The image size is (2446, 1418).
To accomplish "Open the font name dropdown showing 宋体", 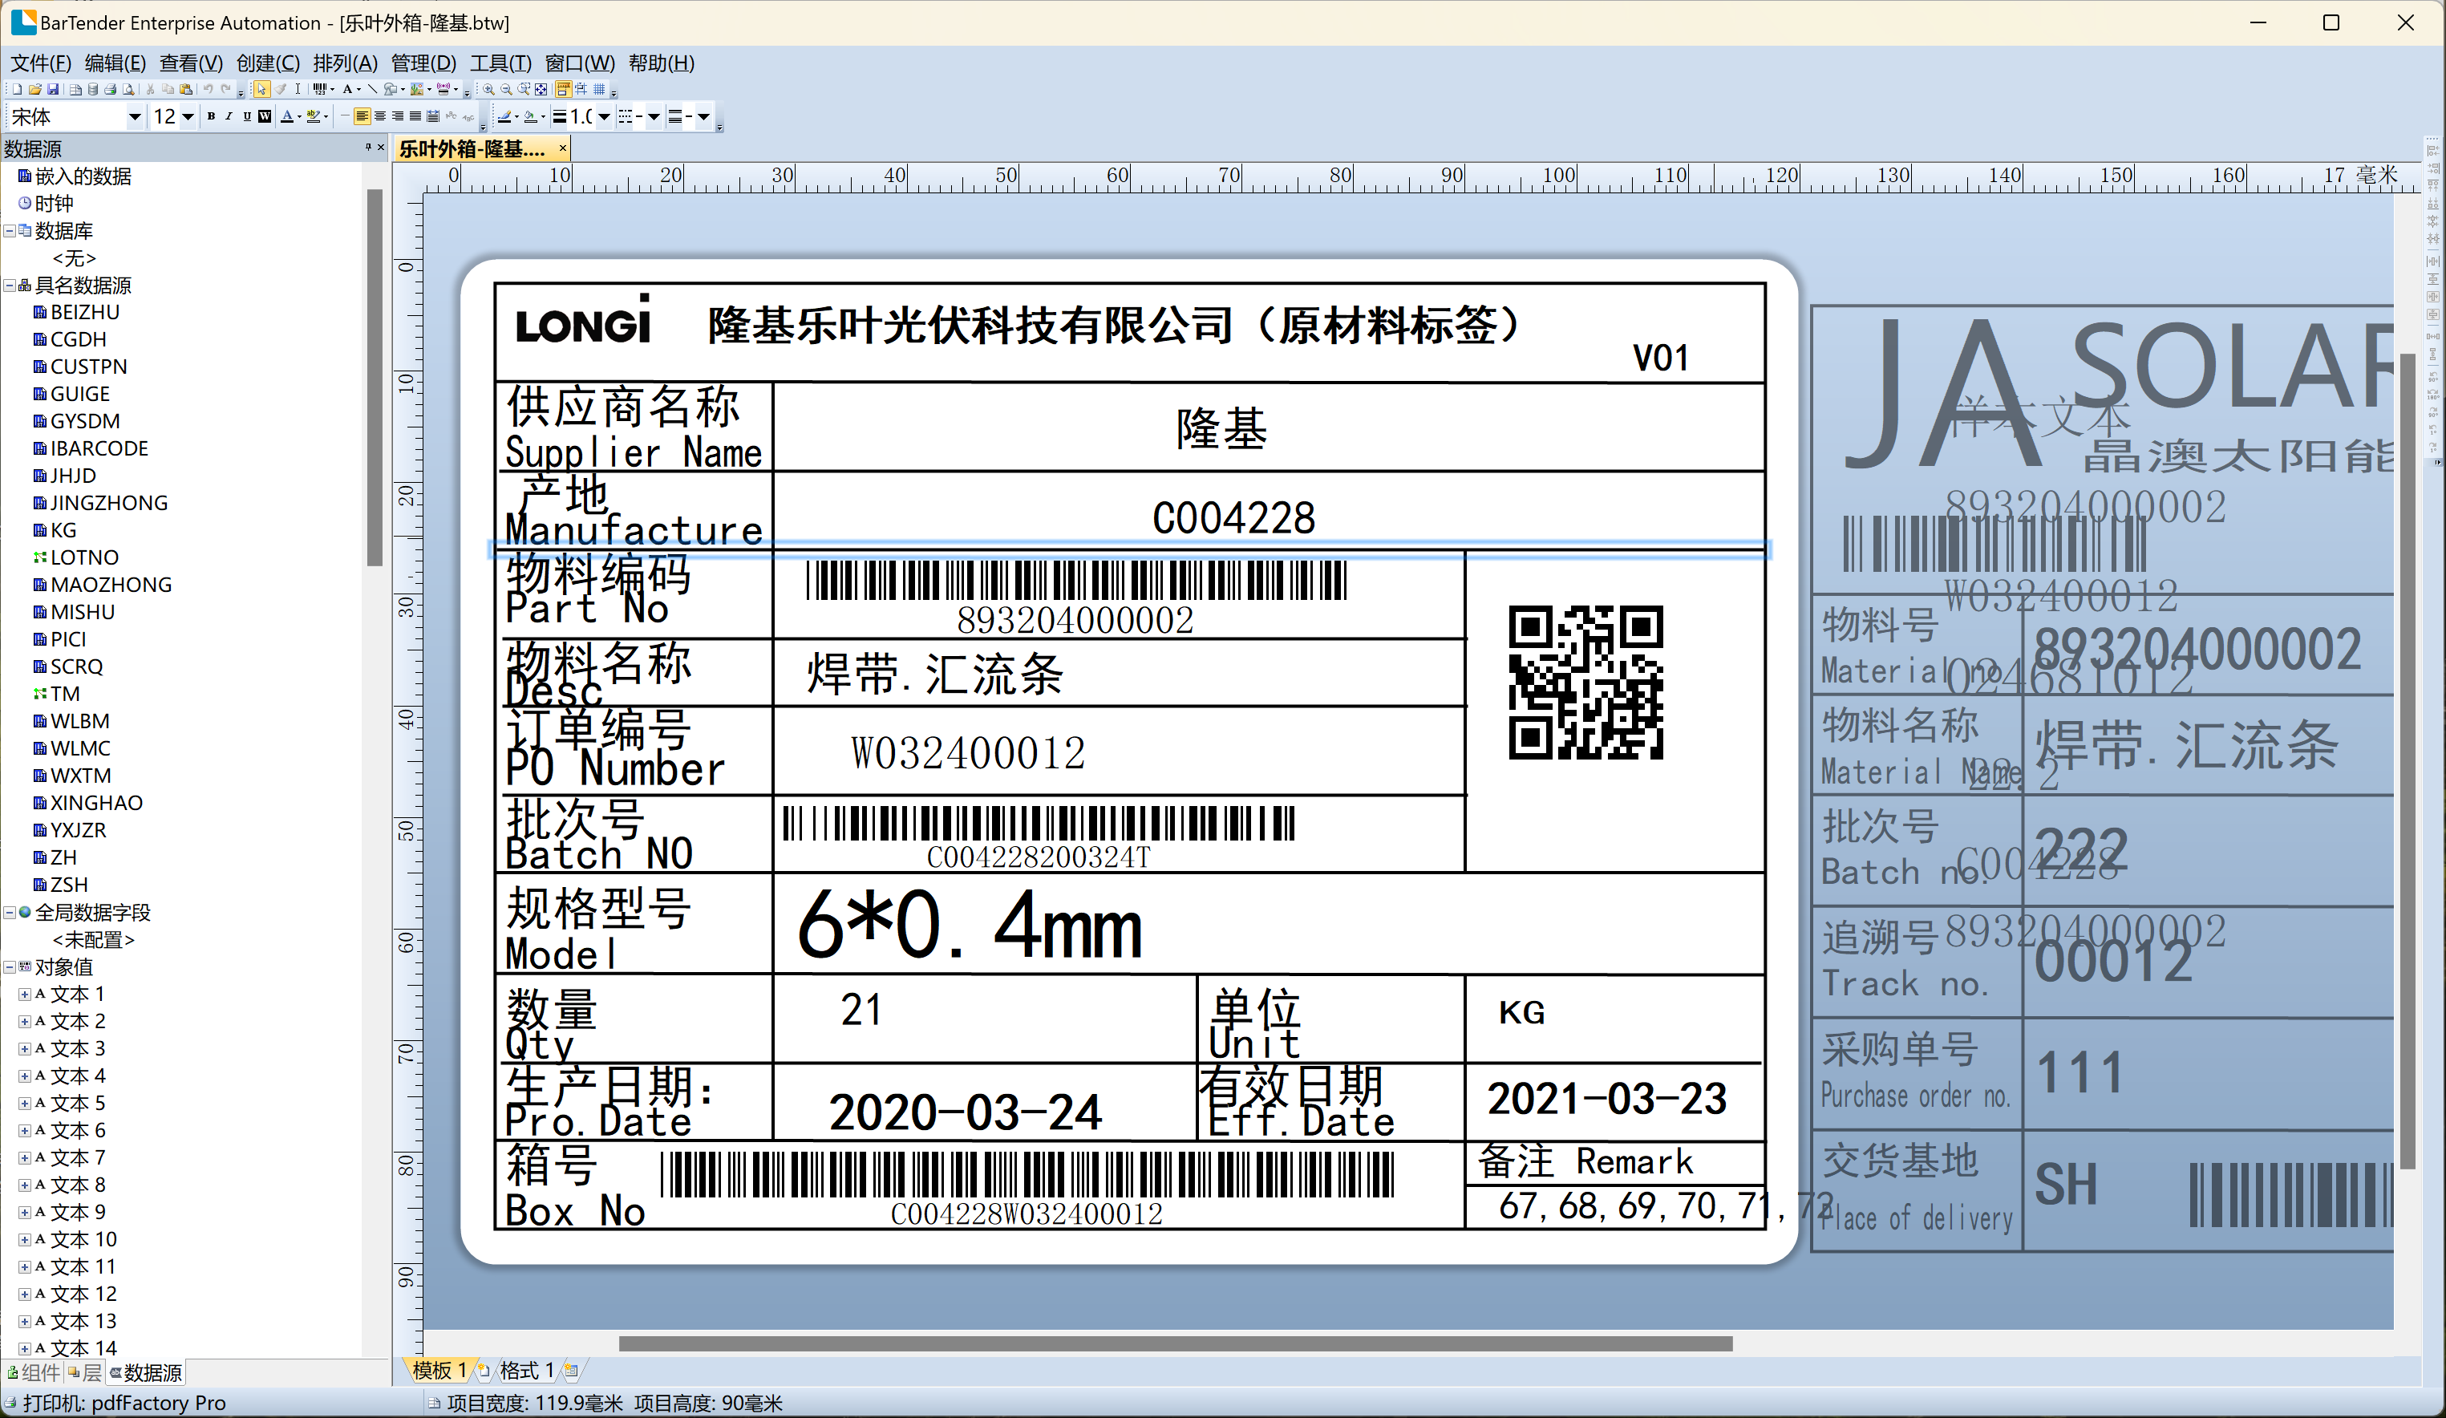I will point(135,116).
